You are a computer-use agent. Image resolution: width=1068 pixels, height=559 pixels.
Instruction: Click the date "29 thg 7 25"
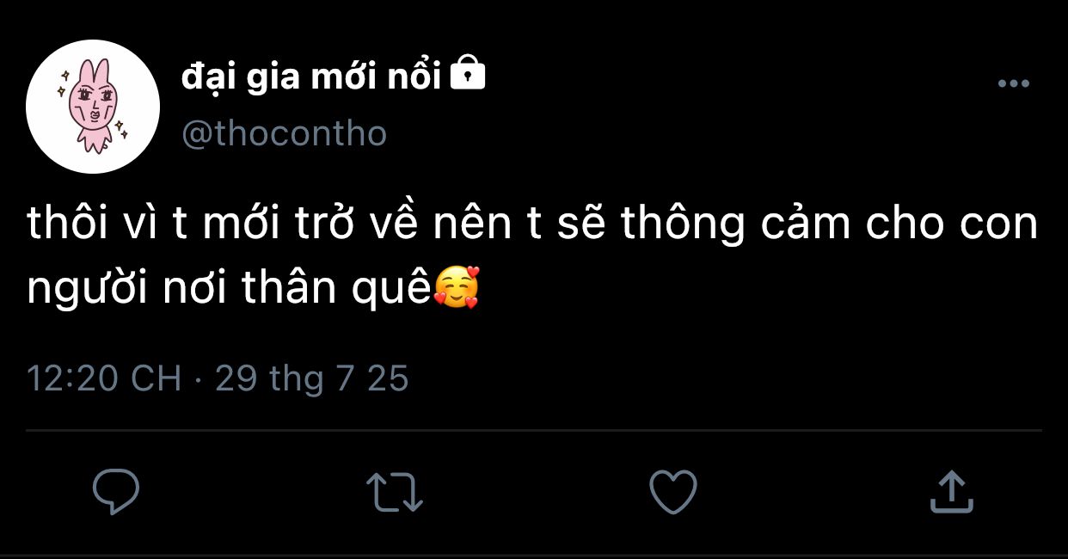(x=311, y=378)
